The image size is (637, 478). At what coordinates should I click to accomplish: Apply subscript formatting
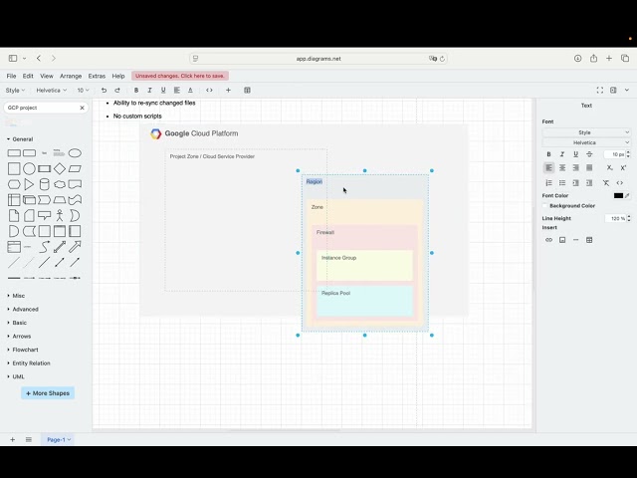[610, 167]
